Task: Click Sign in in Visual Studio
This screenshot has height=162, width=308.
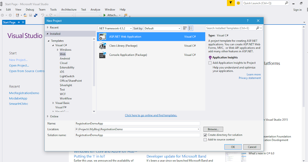Action: 297,10
